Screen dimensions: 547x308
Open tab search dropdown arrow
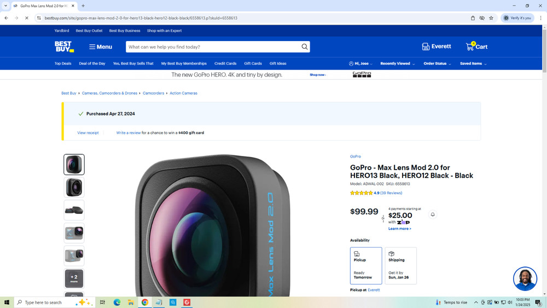(x=5, y=6)
